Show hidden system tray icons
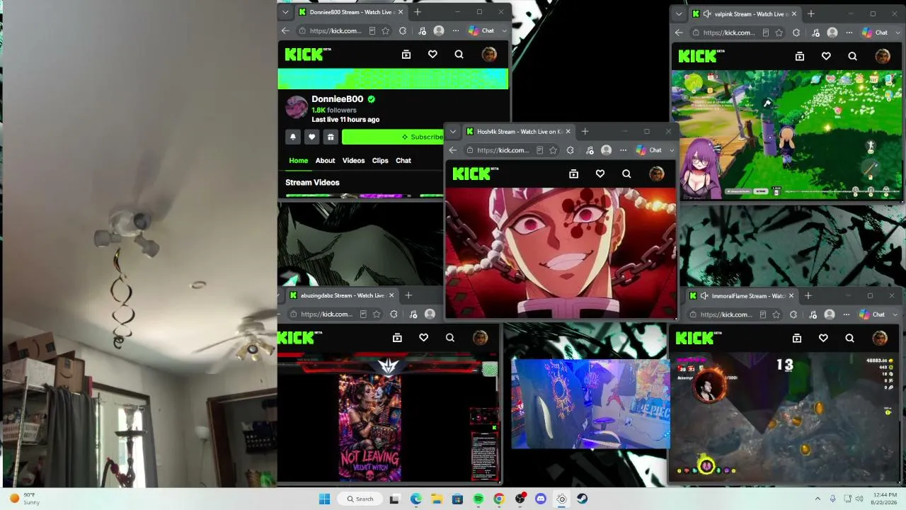Viewport: 906px width, 510px height. point(818,499)
